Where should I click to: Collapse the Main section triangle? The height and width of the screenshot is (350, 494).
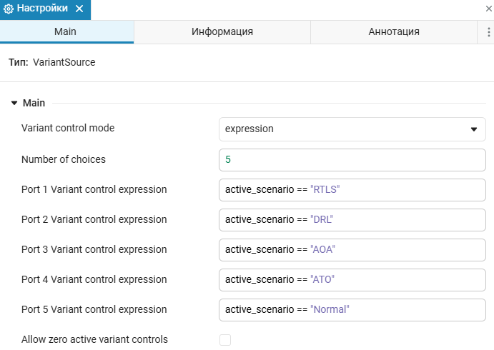click(x=14, y=103)
